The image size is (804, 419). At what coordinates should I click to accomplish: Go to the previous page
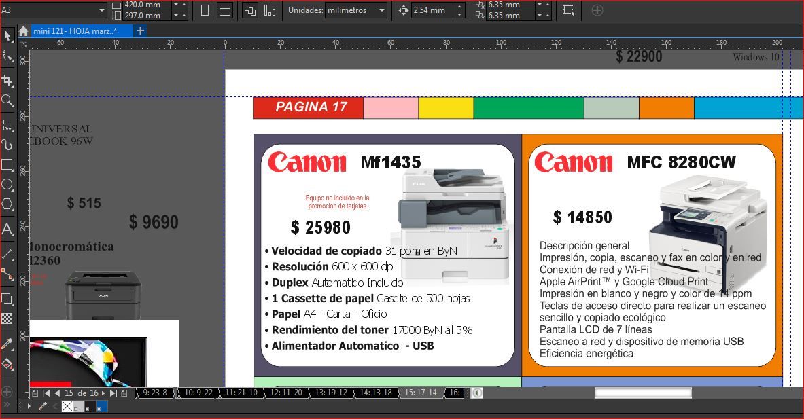coord(57,393)
